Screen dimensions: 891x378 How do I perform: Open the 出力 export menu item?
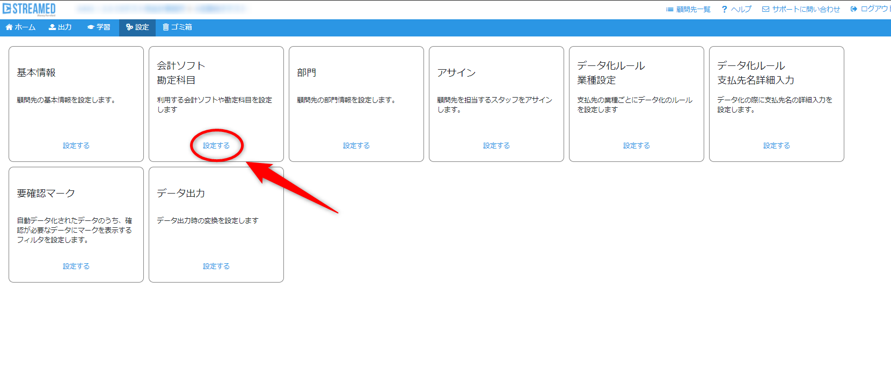click(60, 27)
